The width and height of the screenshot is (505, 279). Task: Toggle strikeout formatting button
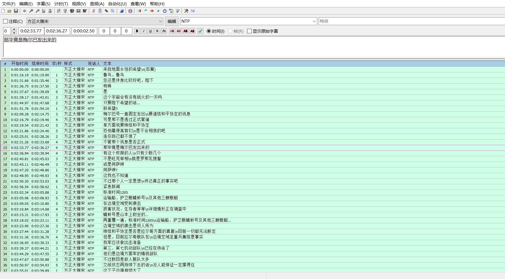tap(157, 31)
